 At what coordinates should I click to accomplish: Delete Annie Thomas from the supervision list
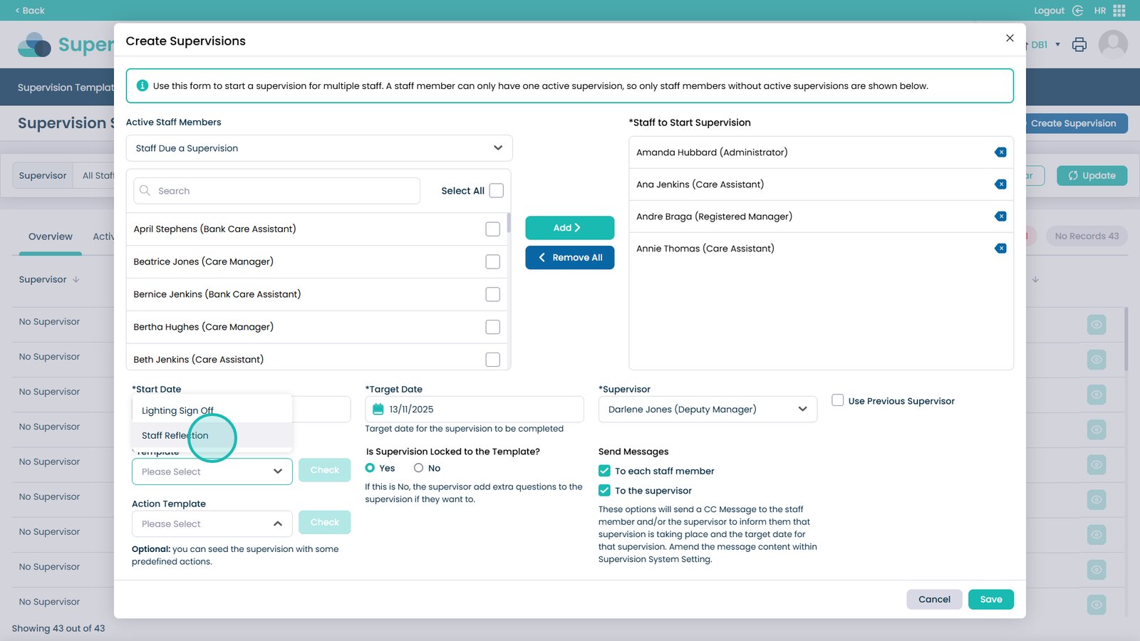(x=1000, y=249)
